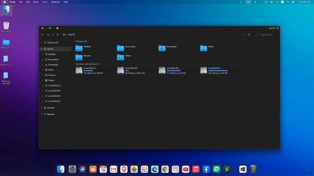This screenshot has width=314, height=176.
Task: Open Instagram from the dock
Action: pos(176,169)
